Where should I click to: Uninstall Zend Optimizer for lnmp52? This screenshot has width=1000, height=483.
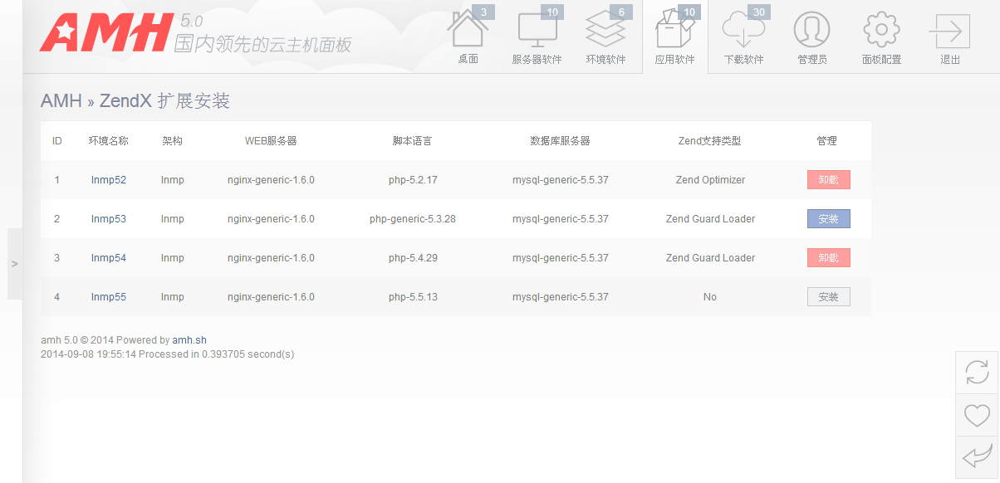[828, 180]
